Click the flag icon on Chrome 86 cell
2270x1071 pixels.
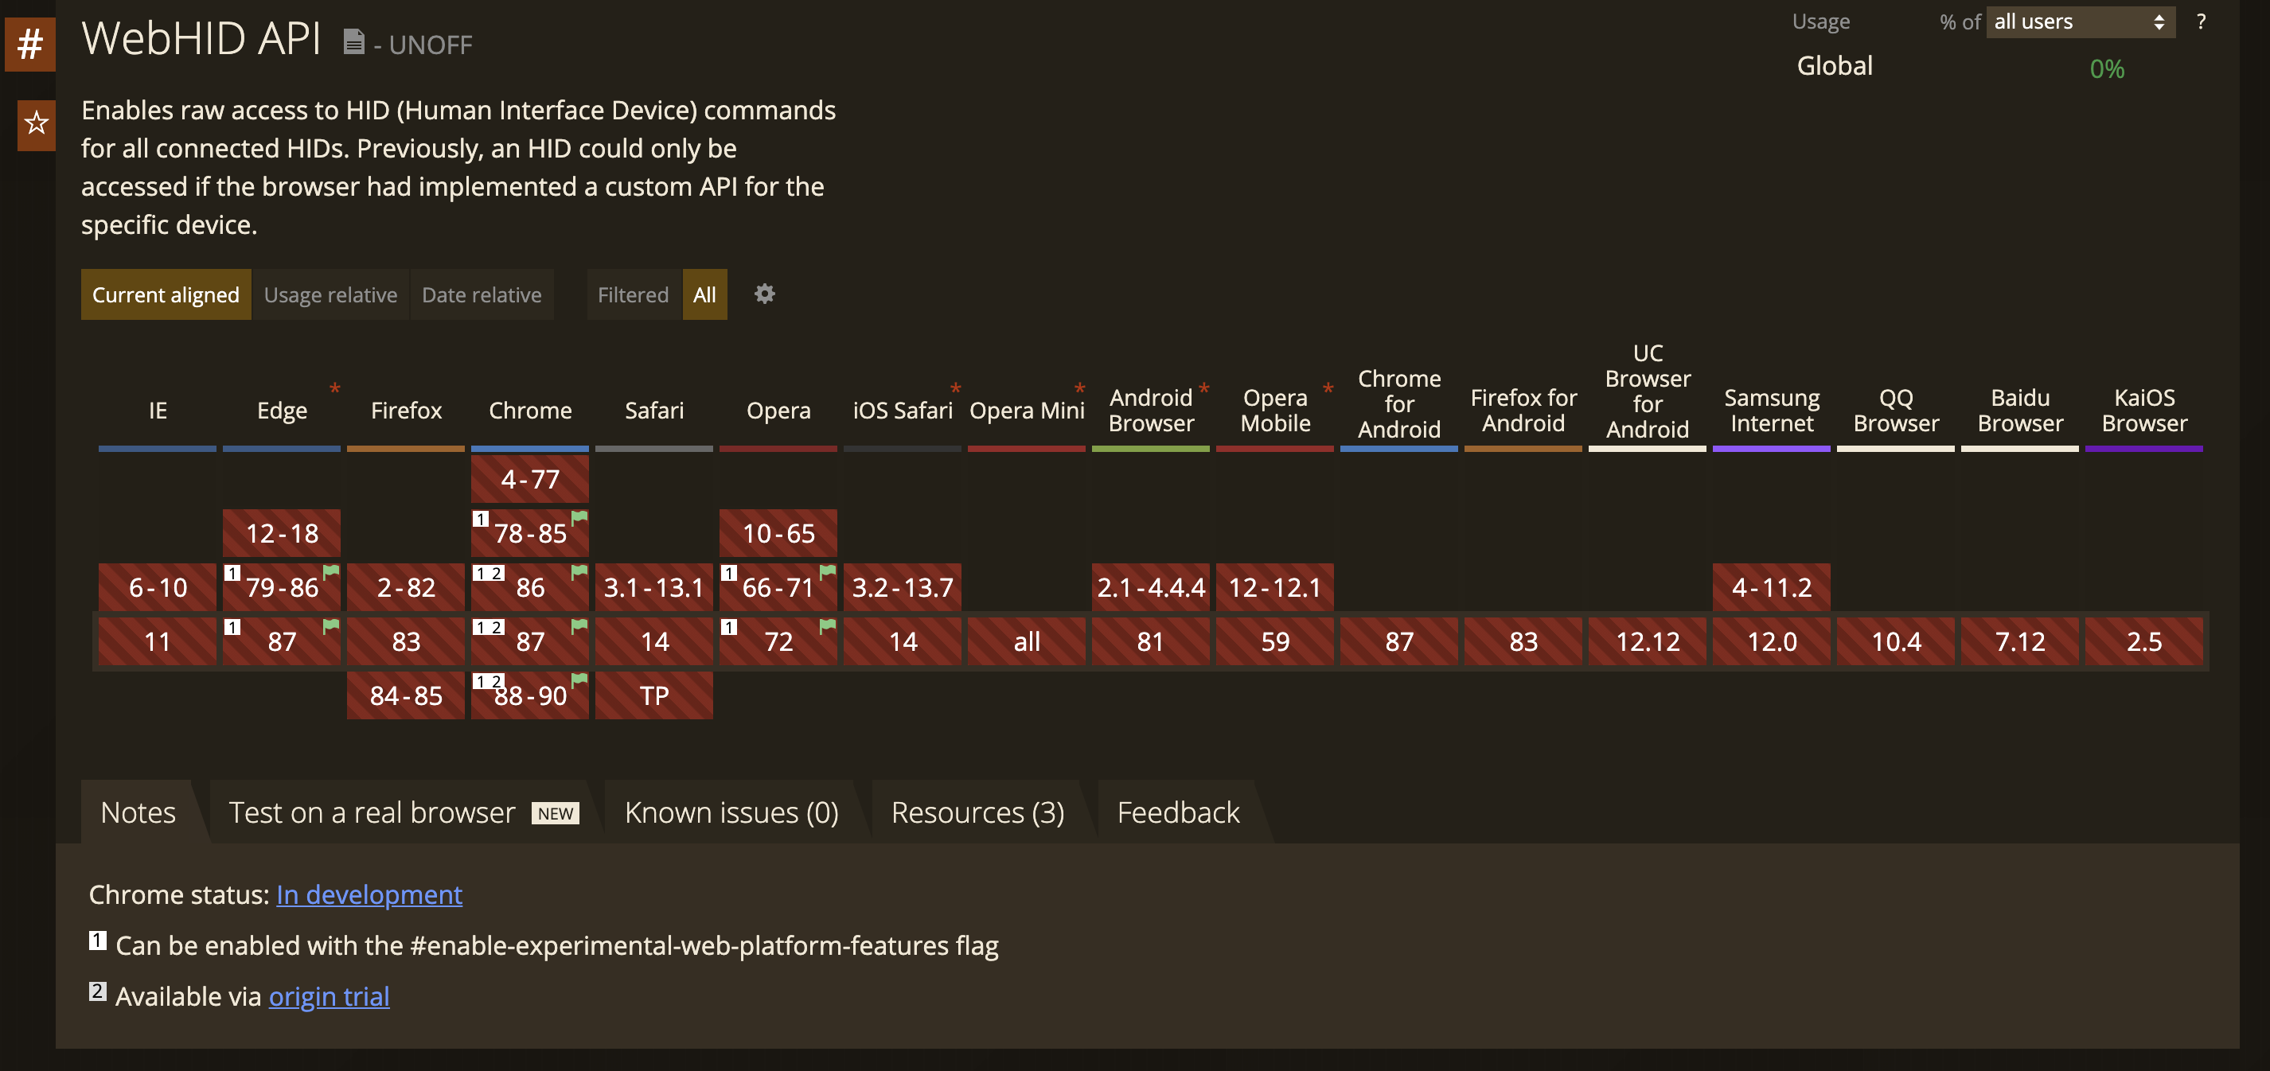tap(579, 572)
